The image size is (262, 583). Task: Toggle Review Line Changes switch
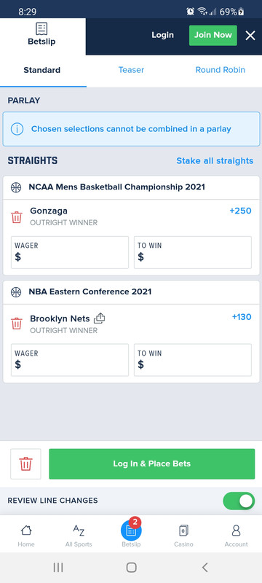(x=239, y=501)
